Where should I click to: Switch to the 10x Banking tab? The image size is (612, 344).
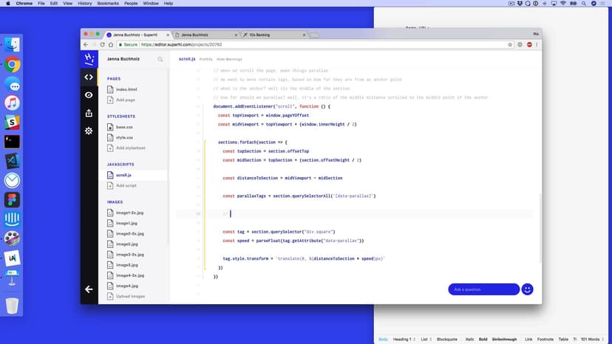pos(270,35)
